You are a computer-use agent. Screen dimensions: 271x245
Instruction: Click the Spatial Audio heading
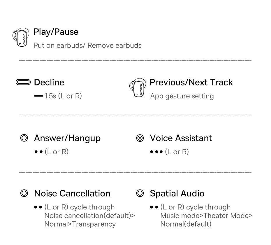click(x=177, y=194)
